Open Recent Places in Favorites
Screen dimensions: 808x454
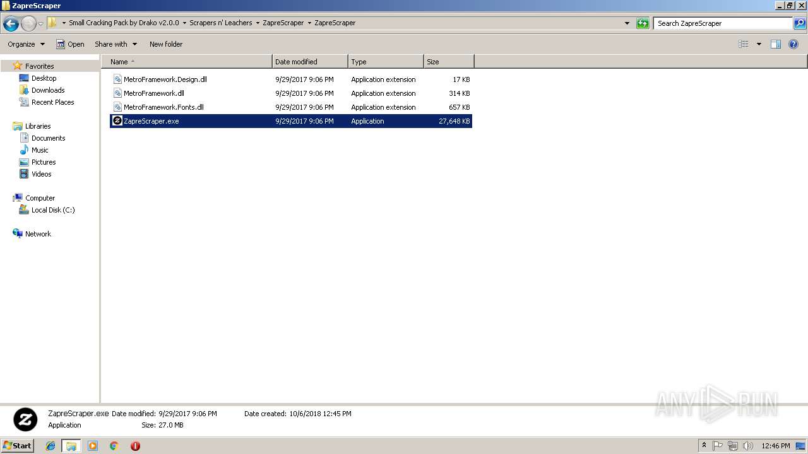(52, 102)
